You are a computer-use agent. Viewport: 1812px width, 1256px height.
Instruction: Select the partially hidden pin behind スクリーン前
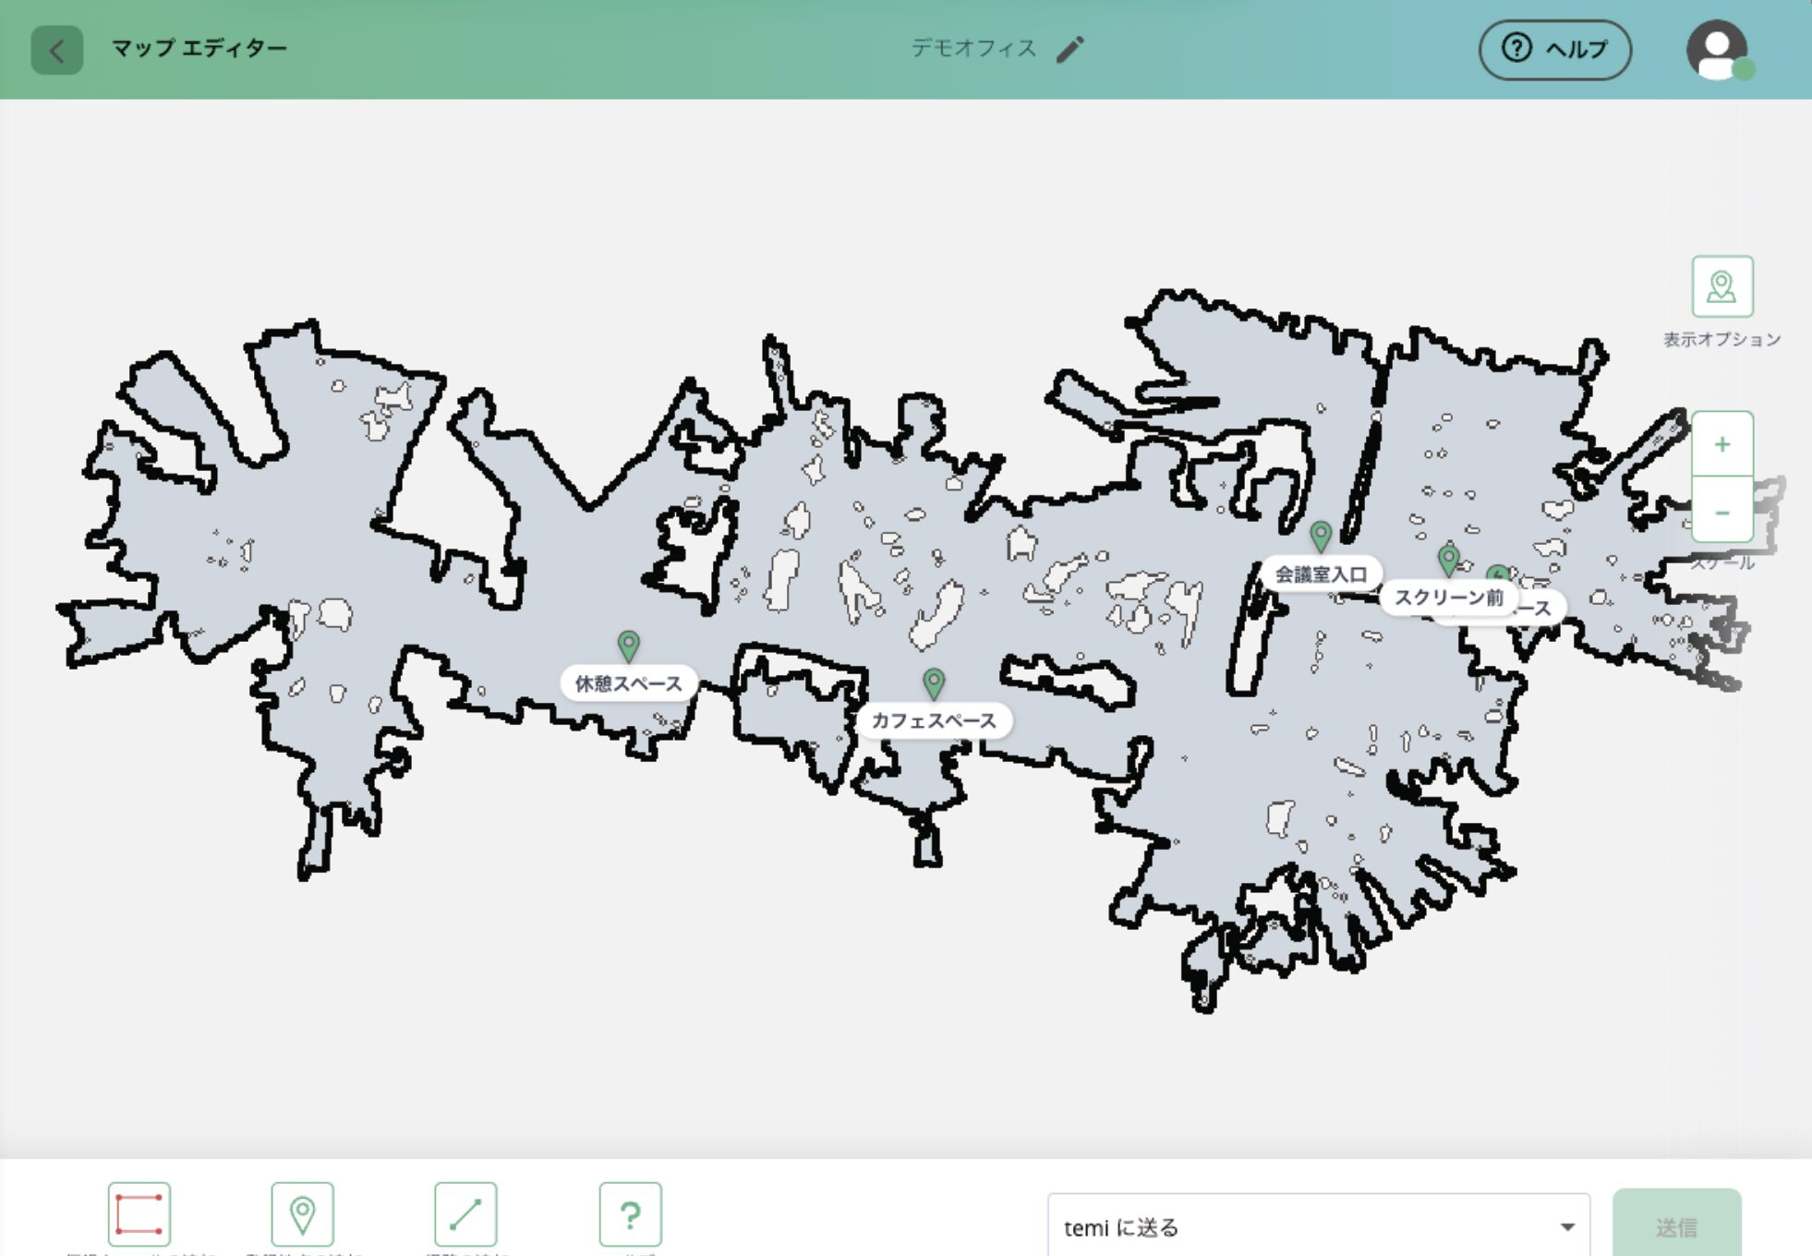point(1498,574)
